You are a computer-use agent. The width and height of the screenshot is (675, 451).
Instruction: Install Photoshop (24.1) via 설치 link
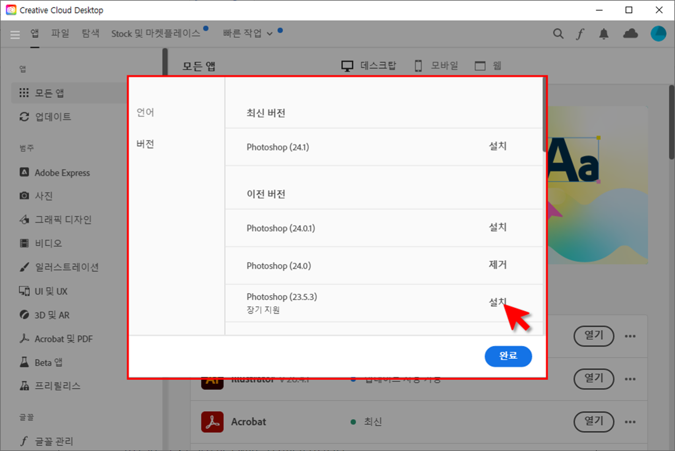[497, 147]
